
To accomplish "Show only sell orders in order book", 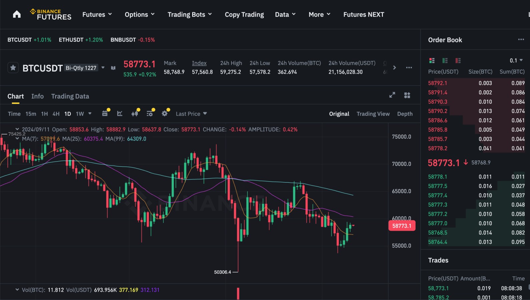I will tap(458, 61).
